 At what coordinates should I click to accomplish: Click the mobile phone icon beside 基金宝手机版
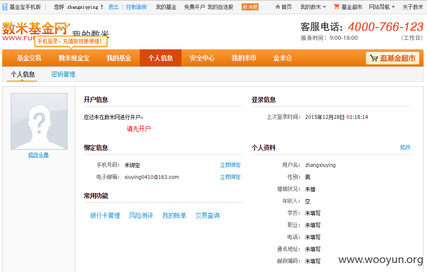point(5,6)
